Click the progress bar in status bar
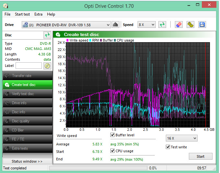The height and width of the screenshot is (173, 220). pyautogui.click(x=98, y=168)
